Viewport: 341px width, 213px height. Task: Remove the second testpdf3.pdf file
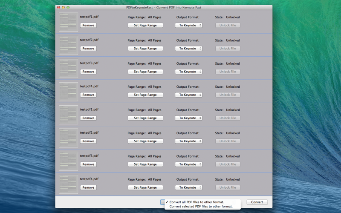(88, 164)
